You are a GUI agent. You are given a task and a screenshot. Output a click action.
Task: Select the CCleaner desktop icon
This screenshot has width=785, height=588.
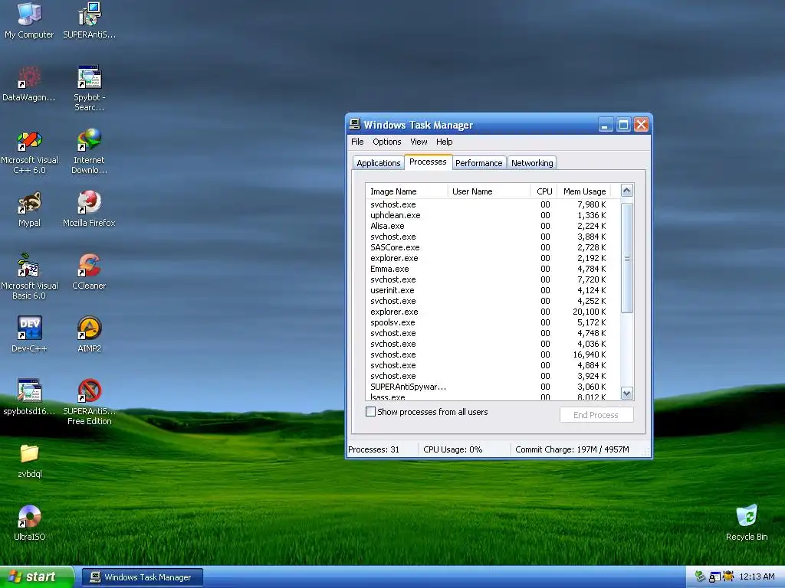(x=89, y=272)
